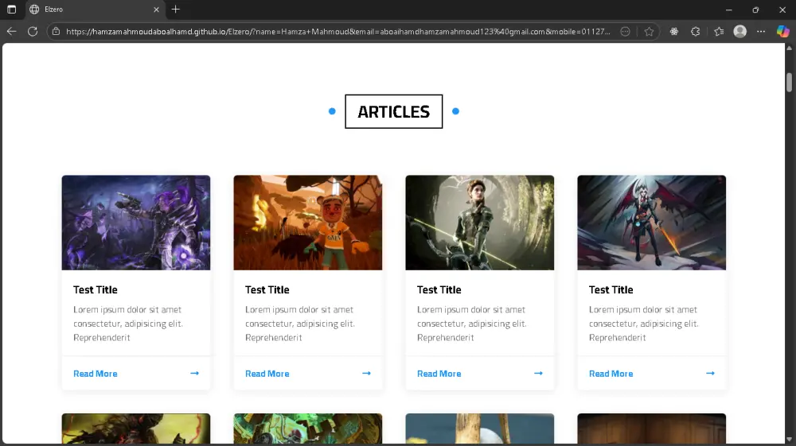796x446 pixels.
Task: Click Read More on second article card
Action: click(x=267, y=374)
